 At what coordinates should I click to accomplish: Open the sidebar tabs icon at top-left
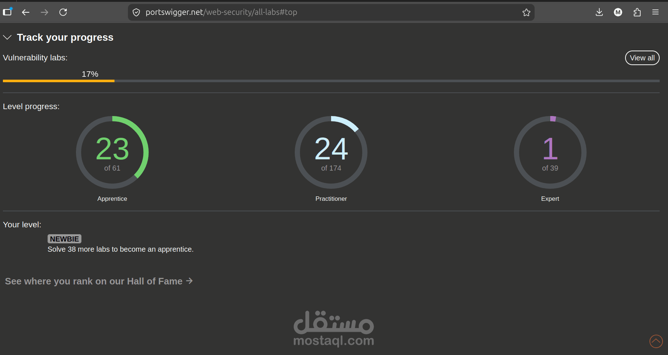click(8, 12)
